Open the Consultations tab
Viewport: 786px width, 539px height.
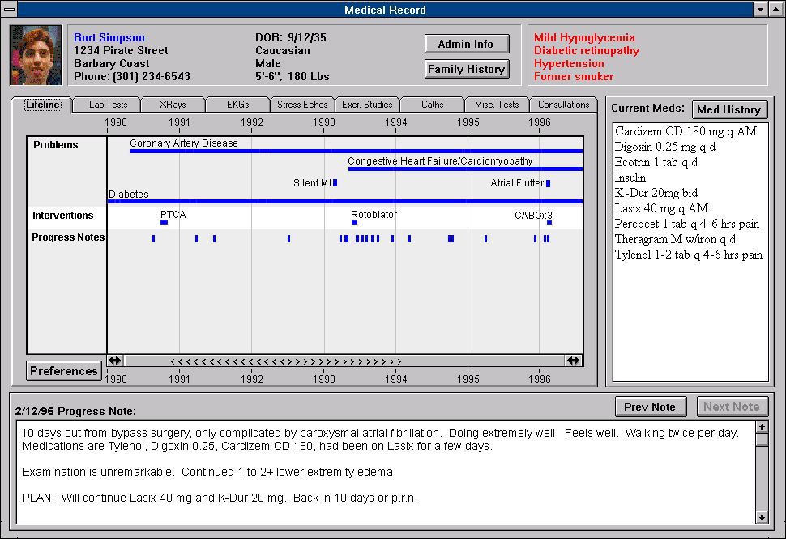pos(563,105)
